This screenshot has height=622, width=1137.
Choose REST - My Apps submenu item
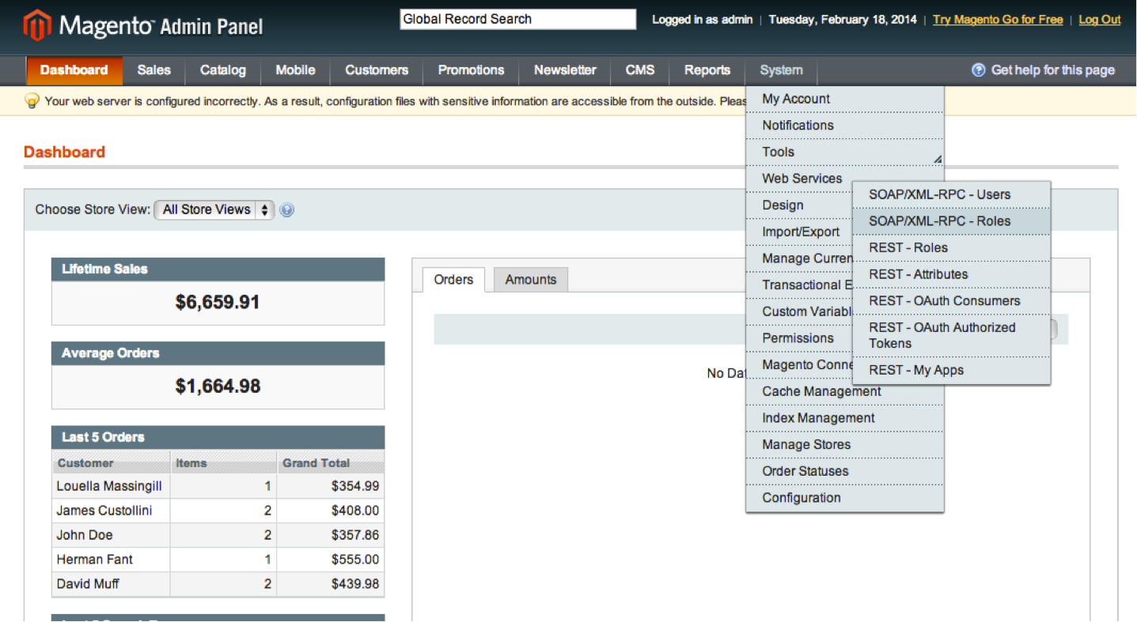click(x=951, y=371)
